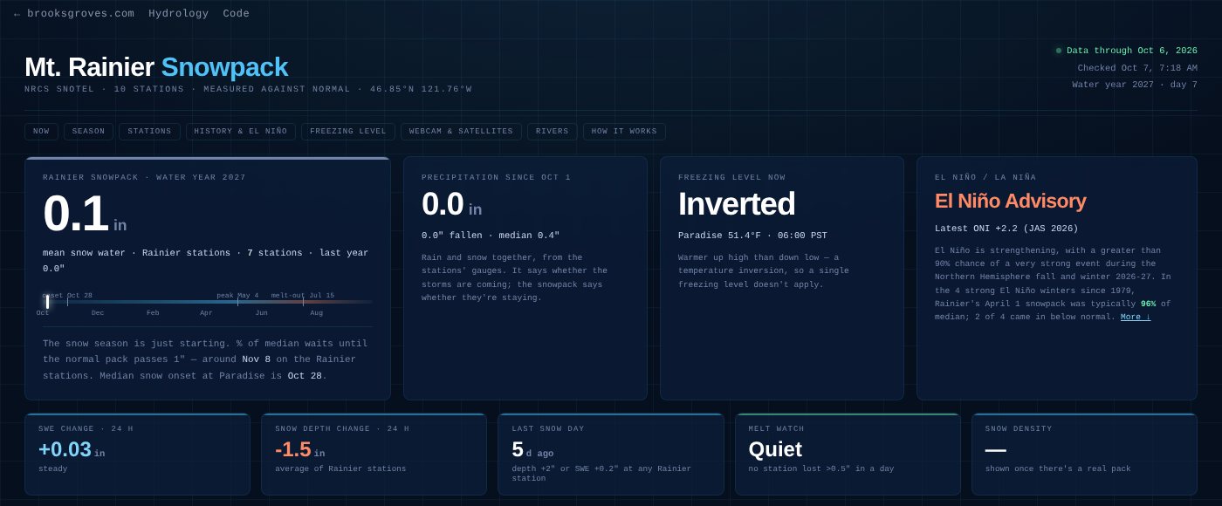1222x506 pixels.
Task: Click the NRCS SNOTEL subtitle line
Action: [x=248, y=89]
